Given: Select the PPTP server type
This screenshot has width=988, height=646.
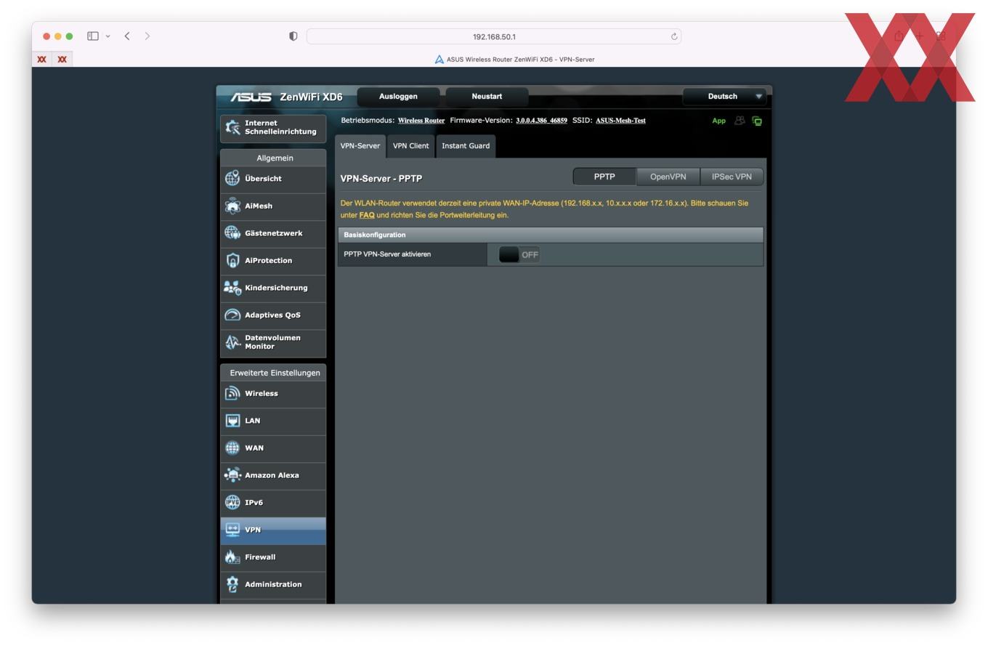Looking at the screenshot, I should (x=604, y=177).
